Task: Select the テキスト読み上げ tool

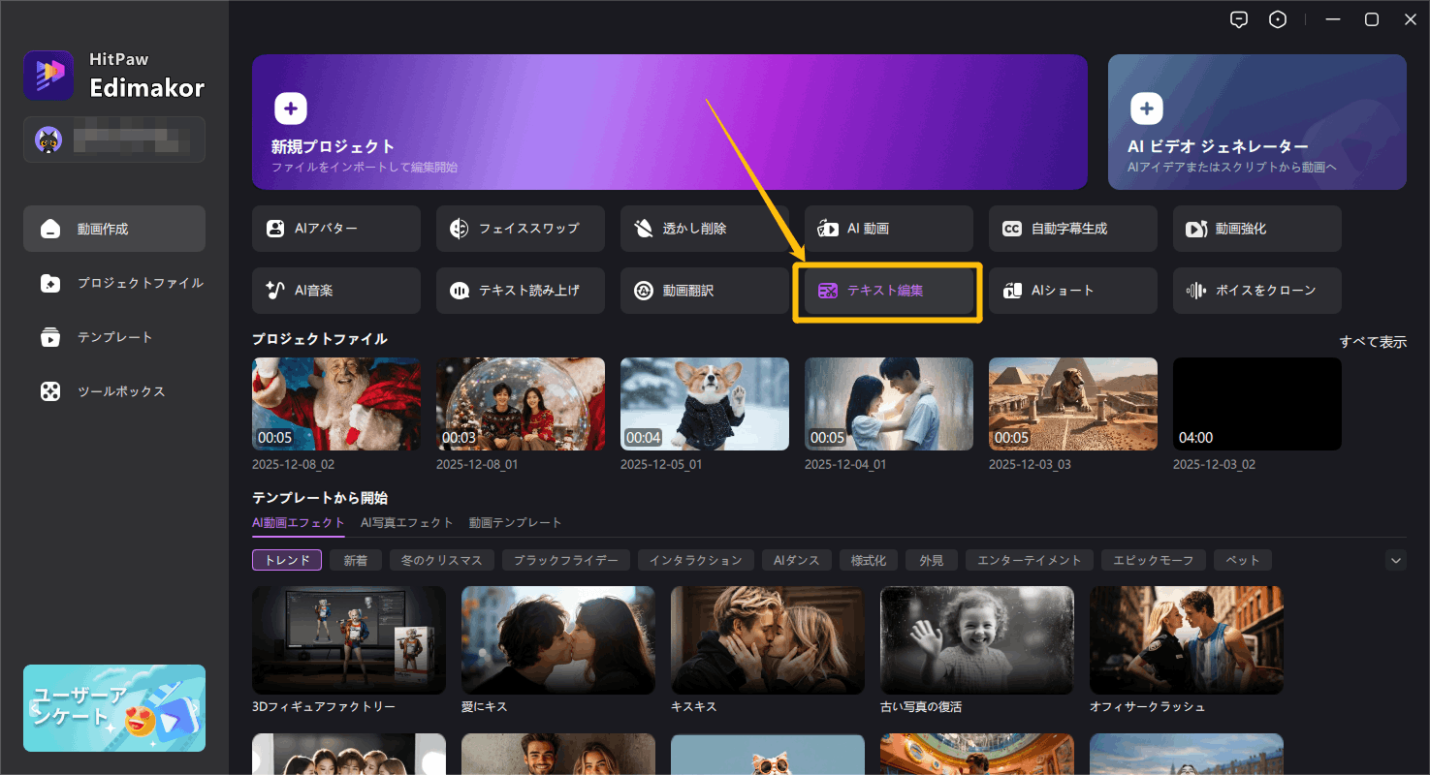Action: point(520,291)
